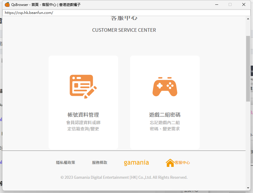253x193 pixels.
Task: Click the orange house icon in footer
Action: (170, 163)
